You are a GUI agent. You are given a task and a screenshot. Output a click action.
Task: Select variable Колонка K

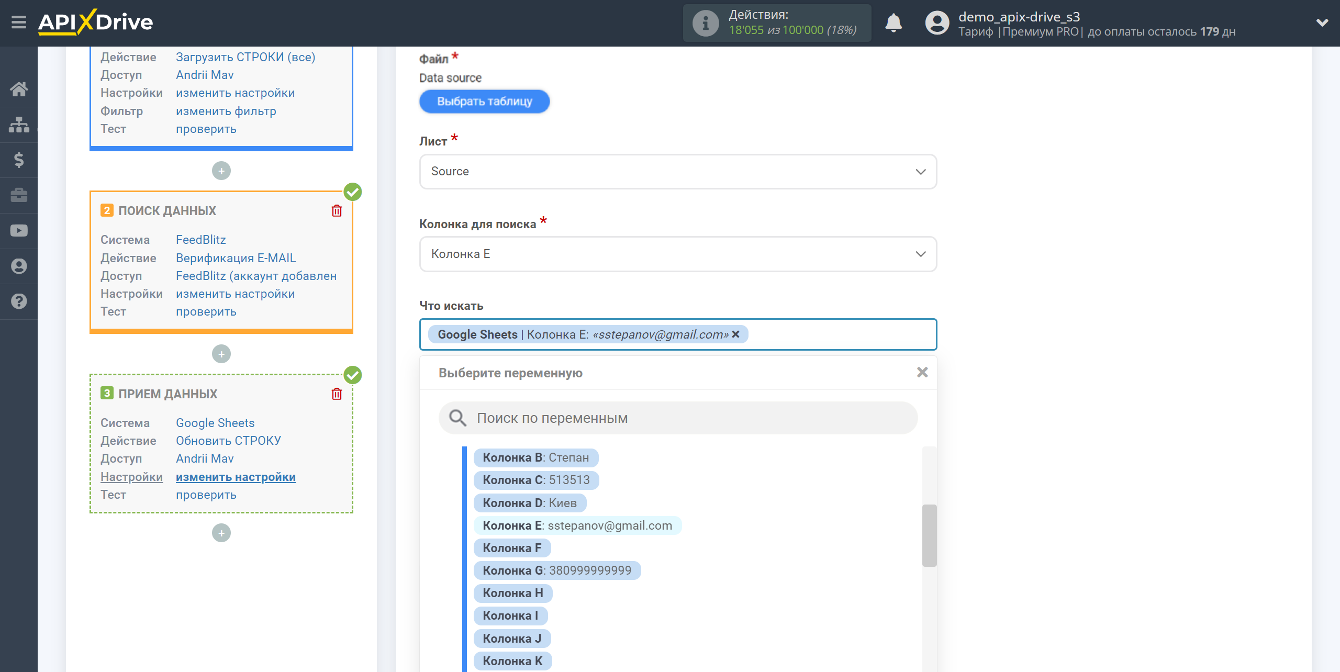[512, 661]
